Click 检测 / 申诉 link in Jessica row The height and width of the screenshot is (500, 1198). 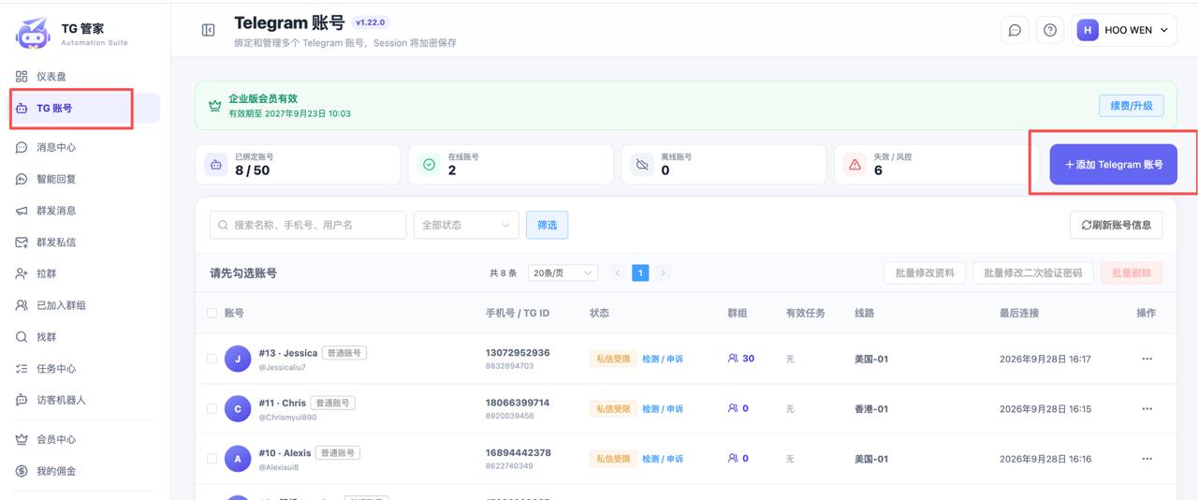click(x=663, y=359)
